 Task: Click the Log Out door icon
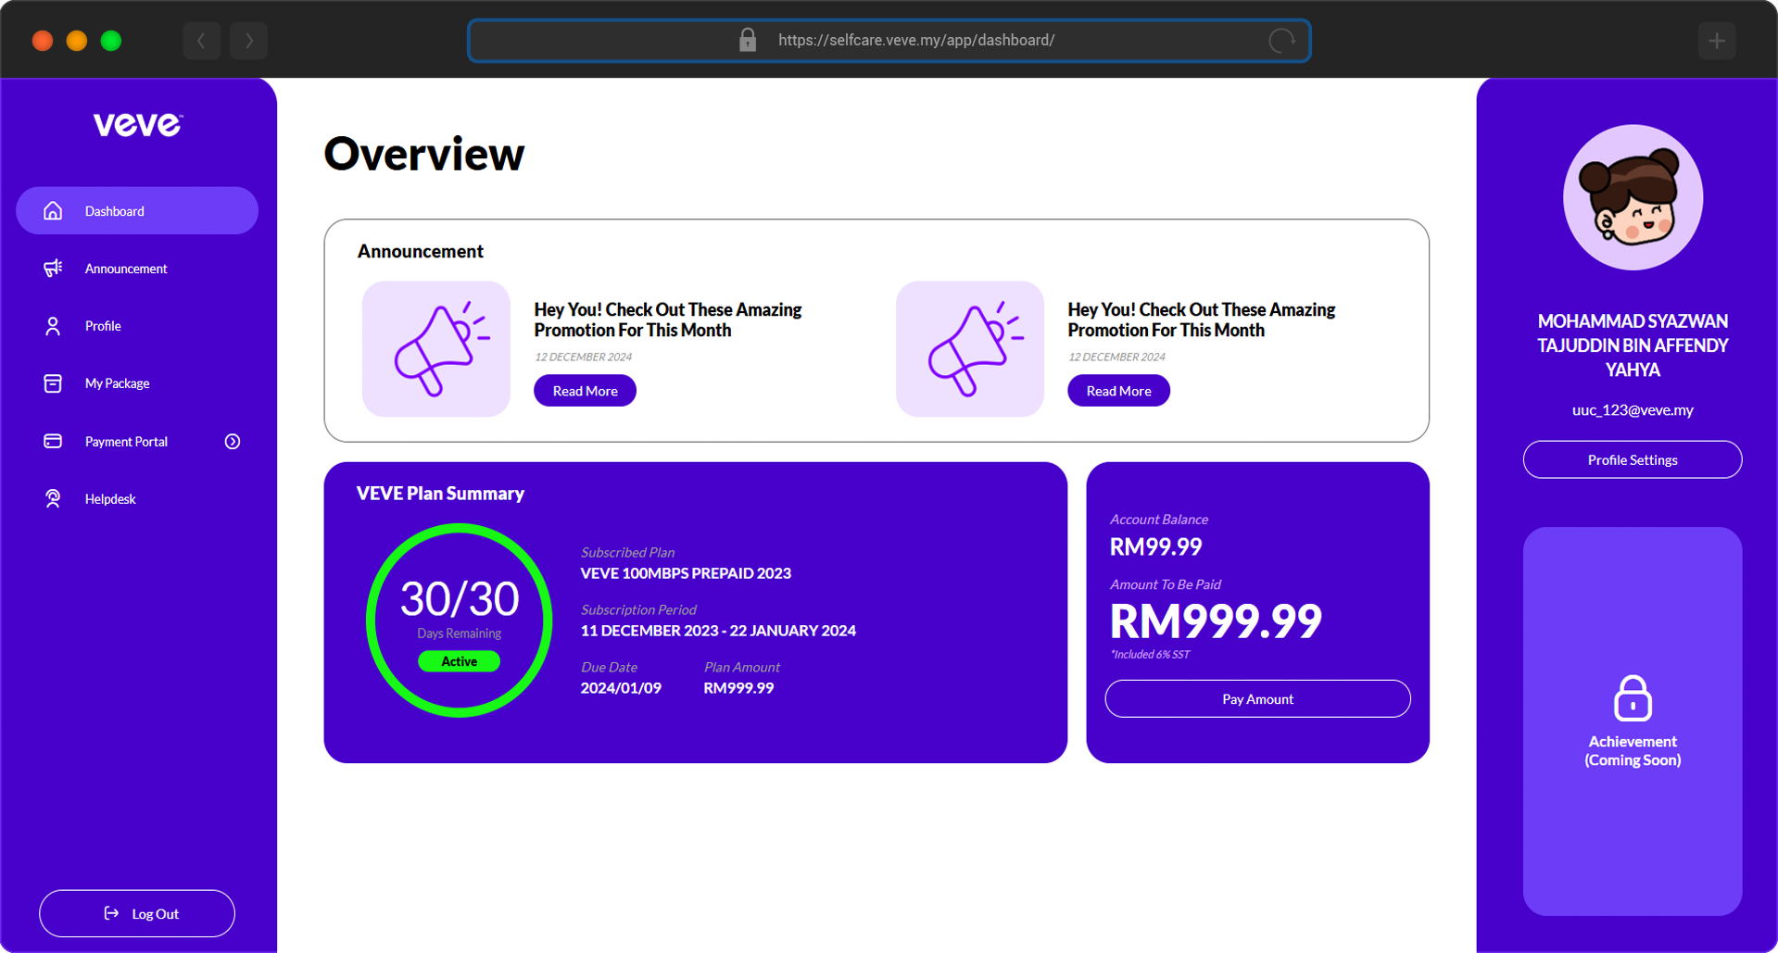[x=110, y=913]
